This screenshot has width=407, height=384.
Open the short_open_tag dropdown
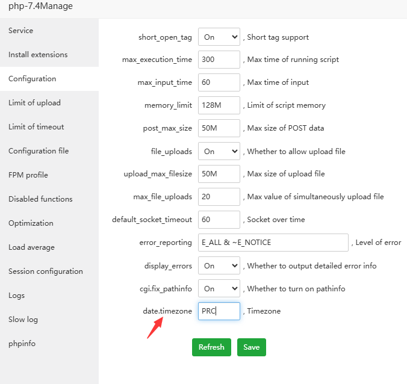pos(219,37)
